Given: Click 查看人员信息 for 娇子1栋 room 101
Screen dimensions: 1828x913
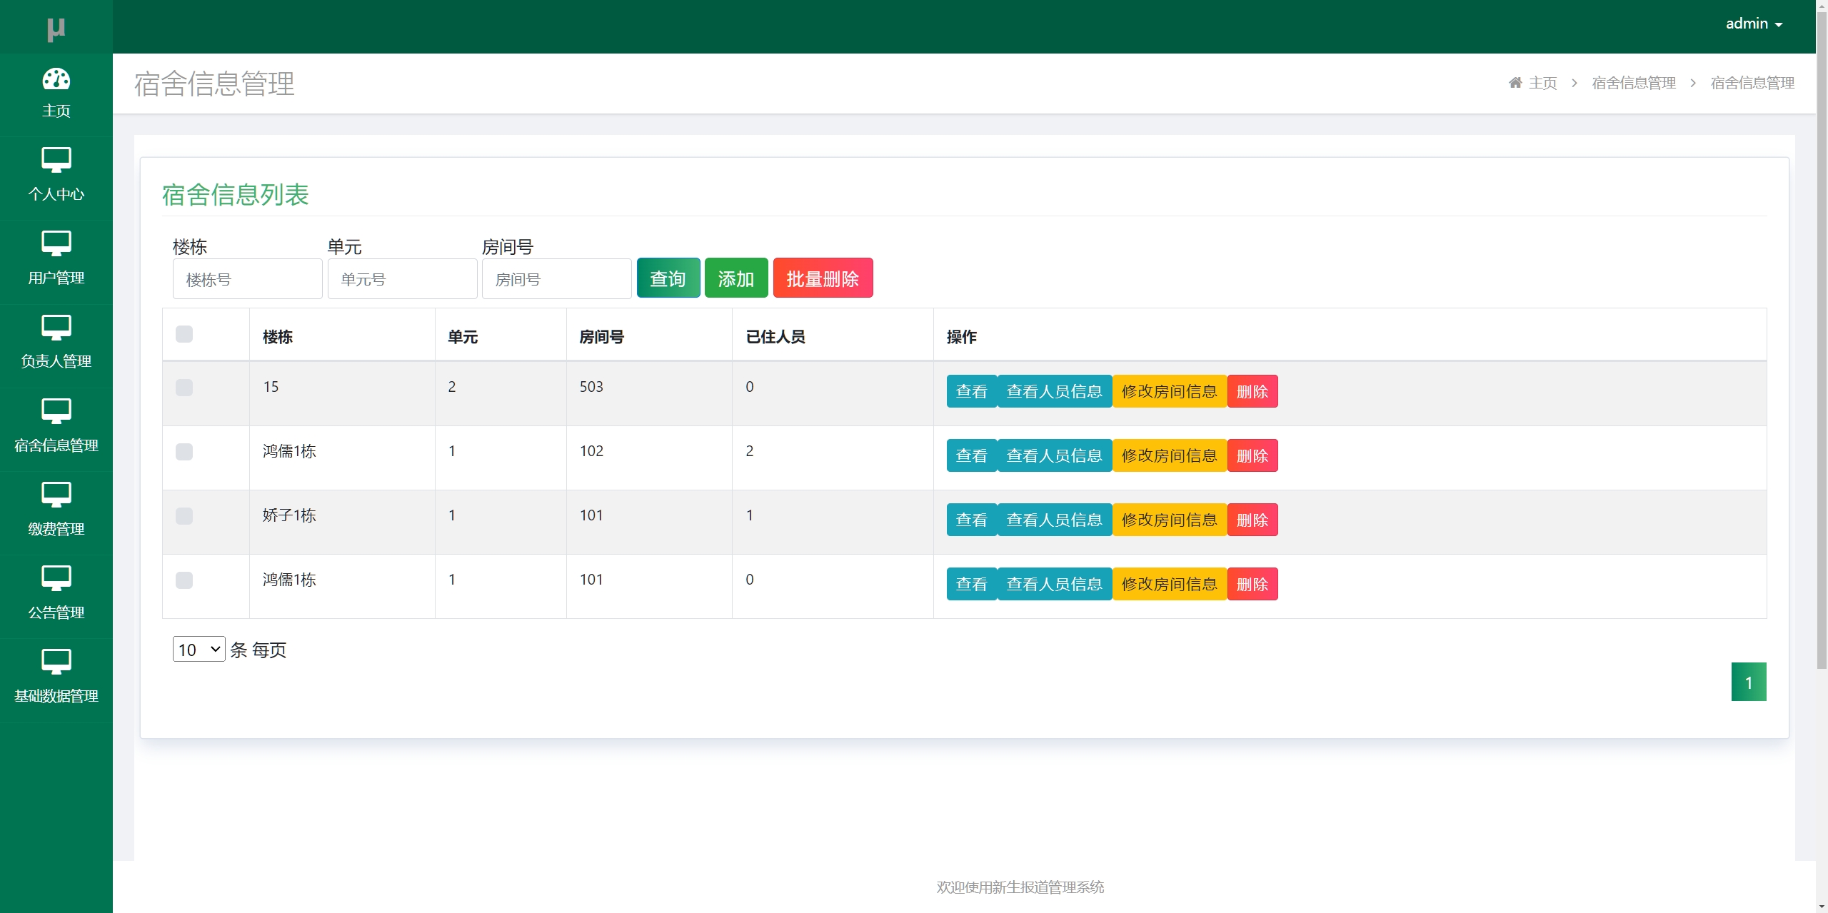Looking at the screenshot, I should pyautogui.click(x=1054, y=520).
